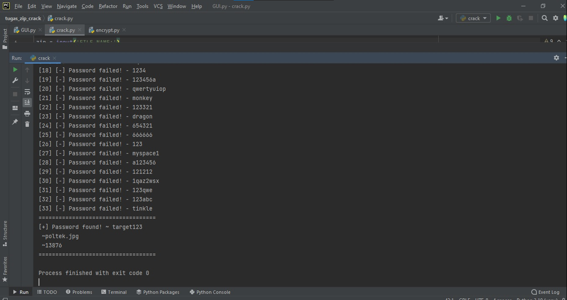Run with coverage using the shield icon
This screenshot has width=567, height=300.
520,18
